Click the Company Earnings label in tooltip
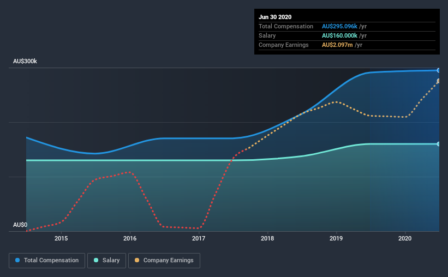 (x=283, y=45)
